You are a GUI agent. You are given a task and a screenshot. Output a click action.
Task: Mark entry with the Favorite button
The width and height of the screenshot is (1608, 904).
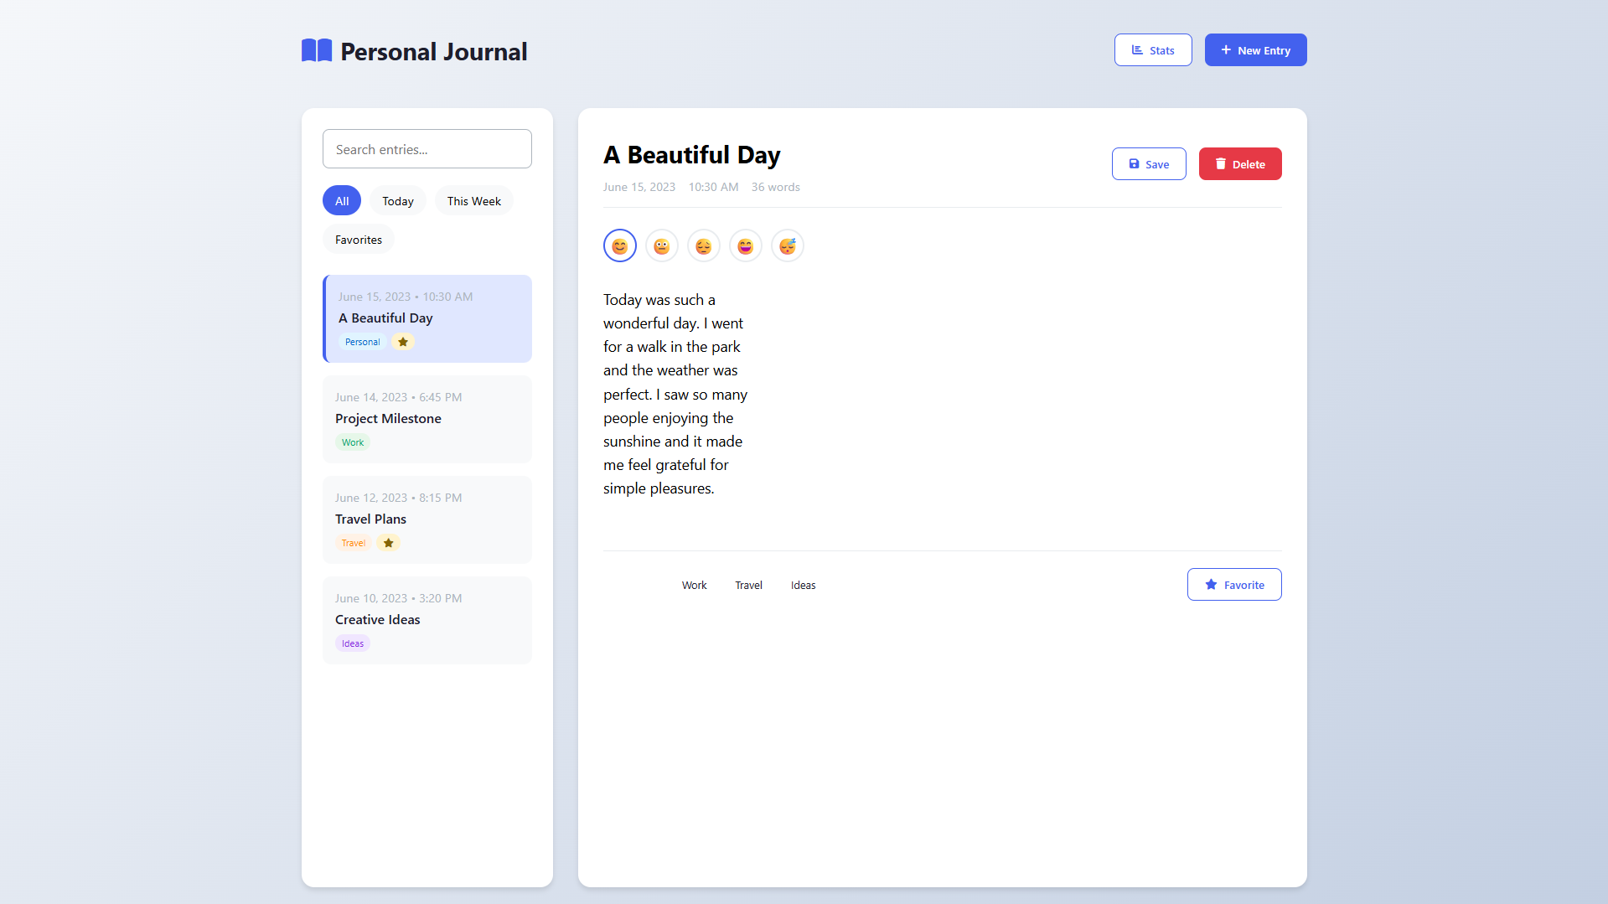pos(1233,585)
